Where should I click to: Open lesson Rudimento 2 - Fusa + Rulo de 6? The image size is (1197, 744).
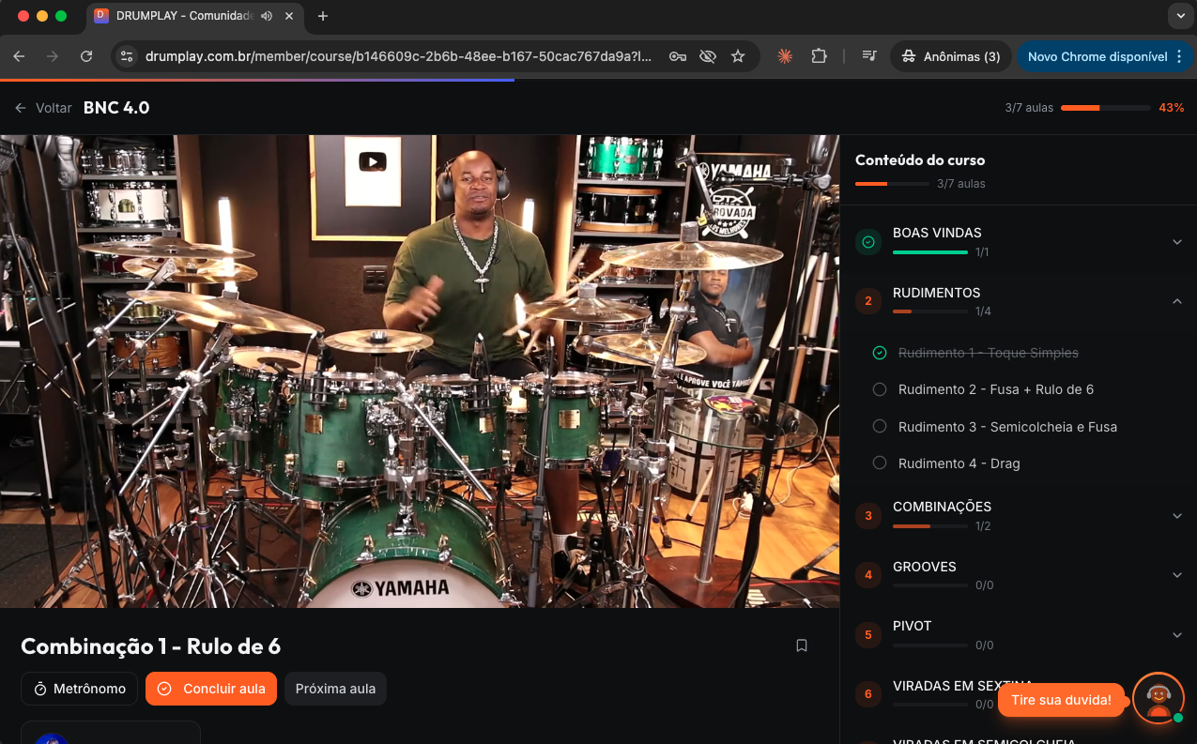(996, 389)
